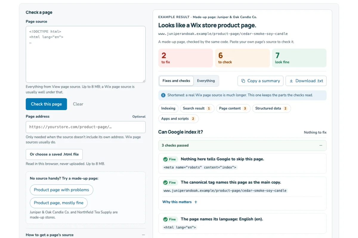Click the Nothing to fix label
The width and height of the screenshot is (358, 238).
pyautogui.click(x=315, y=132)
